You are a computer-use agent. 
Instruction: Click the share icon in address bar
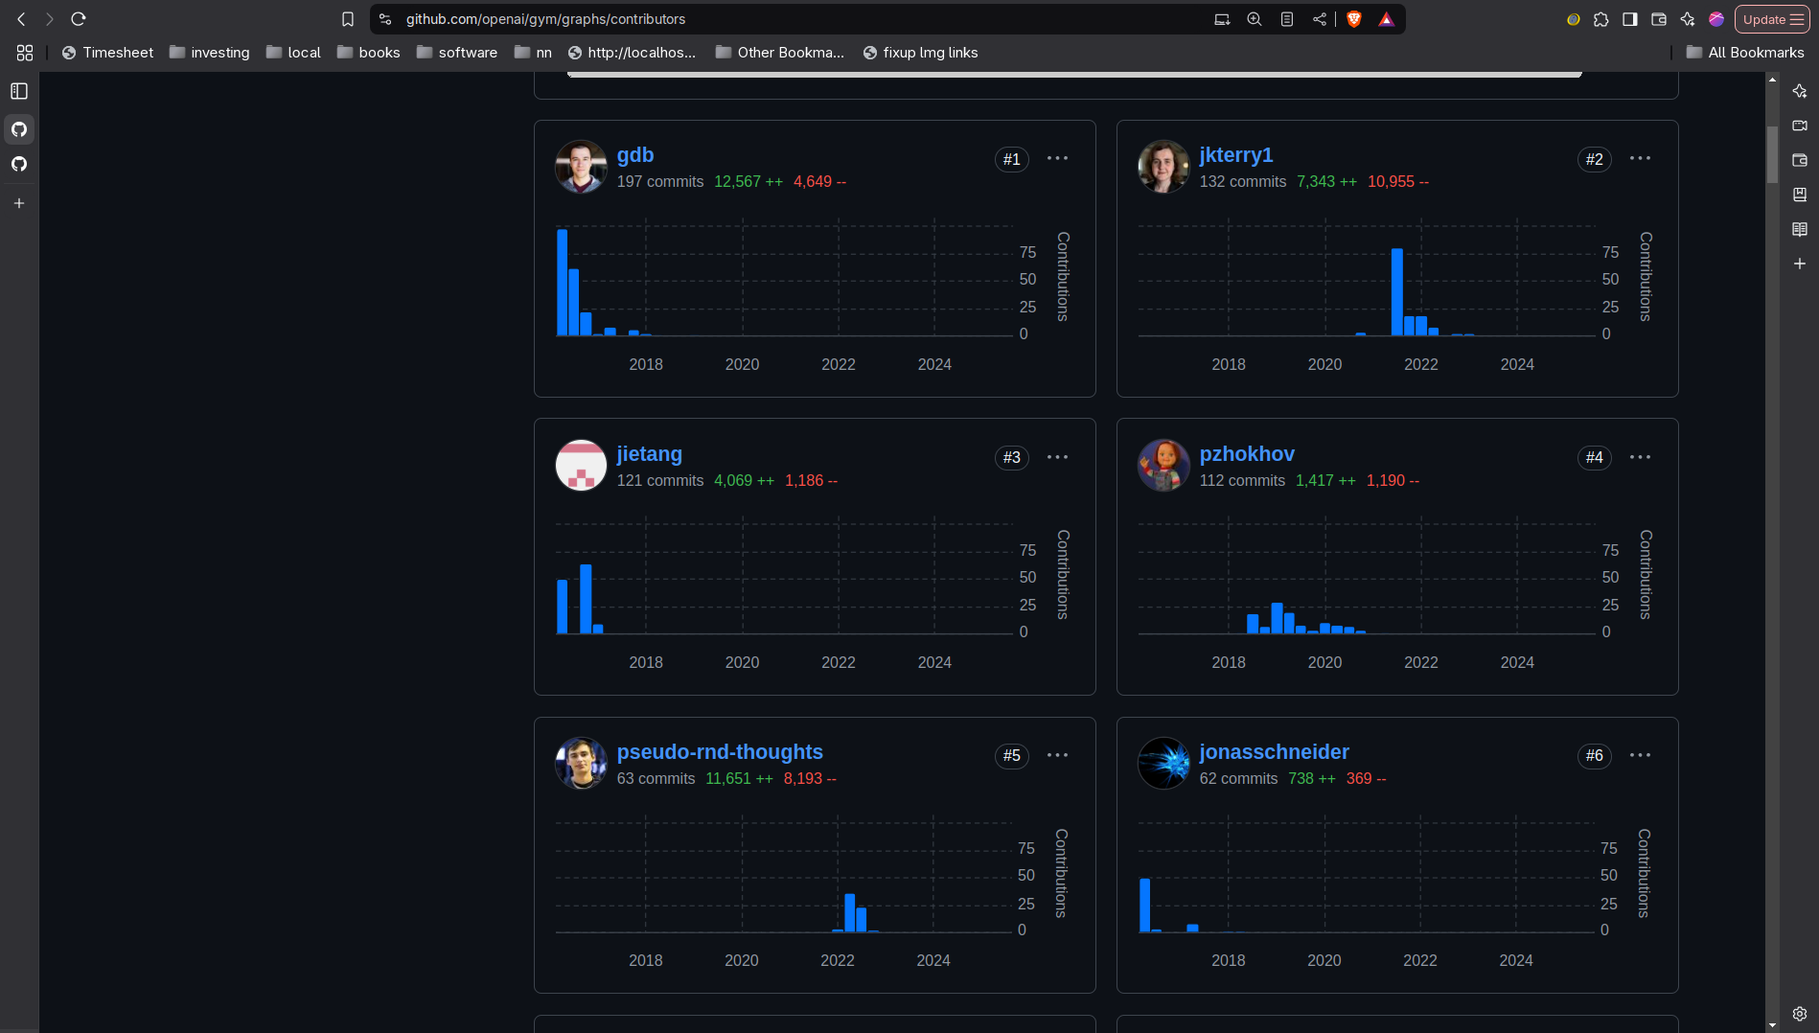pos(1320,19)
